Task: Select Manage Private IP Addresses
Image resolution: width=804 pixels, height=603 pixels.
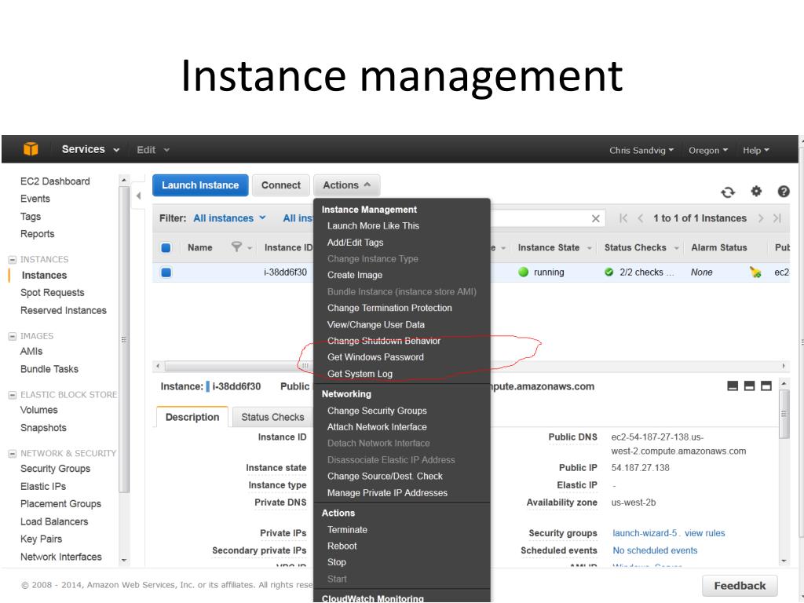Action: 387,493
